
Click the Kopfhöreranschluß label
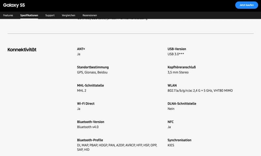tap(182, 67)
